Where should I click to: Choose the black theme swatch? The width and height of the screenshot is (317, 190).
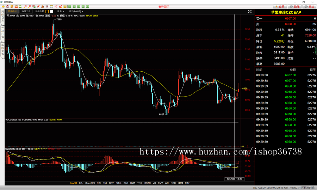point(47,12)
